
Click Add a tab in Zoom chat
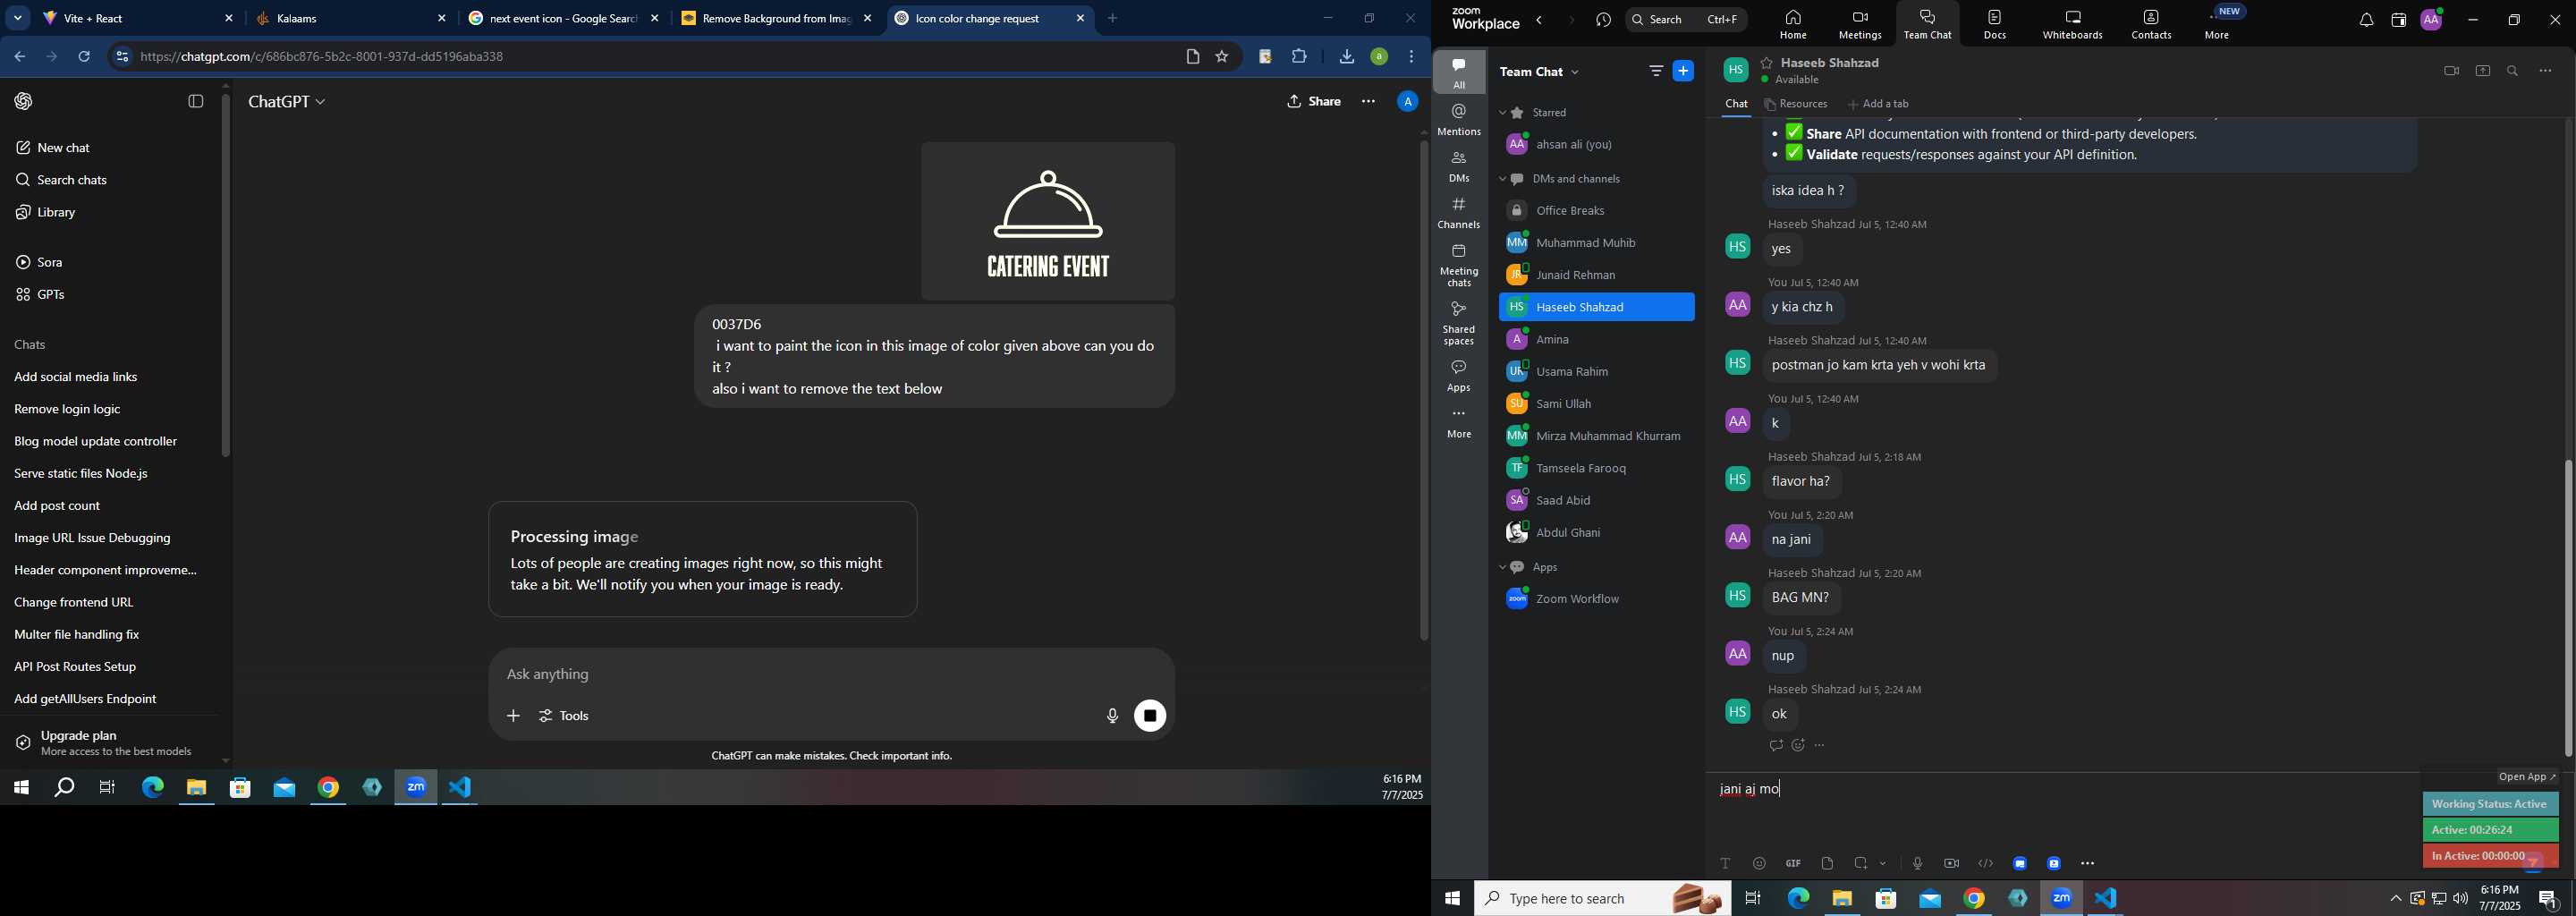(x=1879, y=104)
